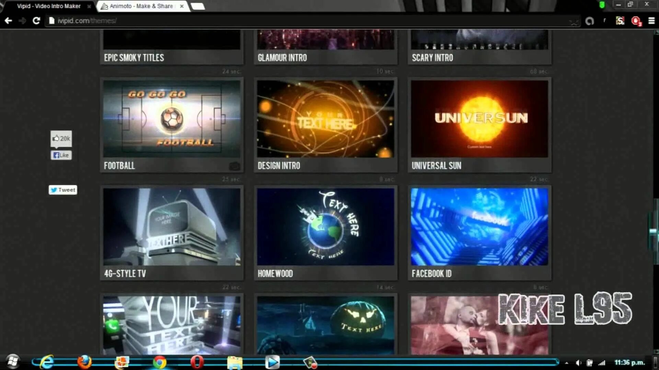
Task: Click the browser back arrow
Action: click(8, 21)
